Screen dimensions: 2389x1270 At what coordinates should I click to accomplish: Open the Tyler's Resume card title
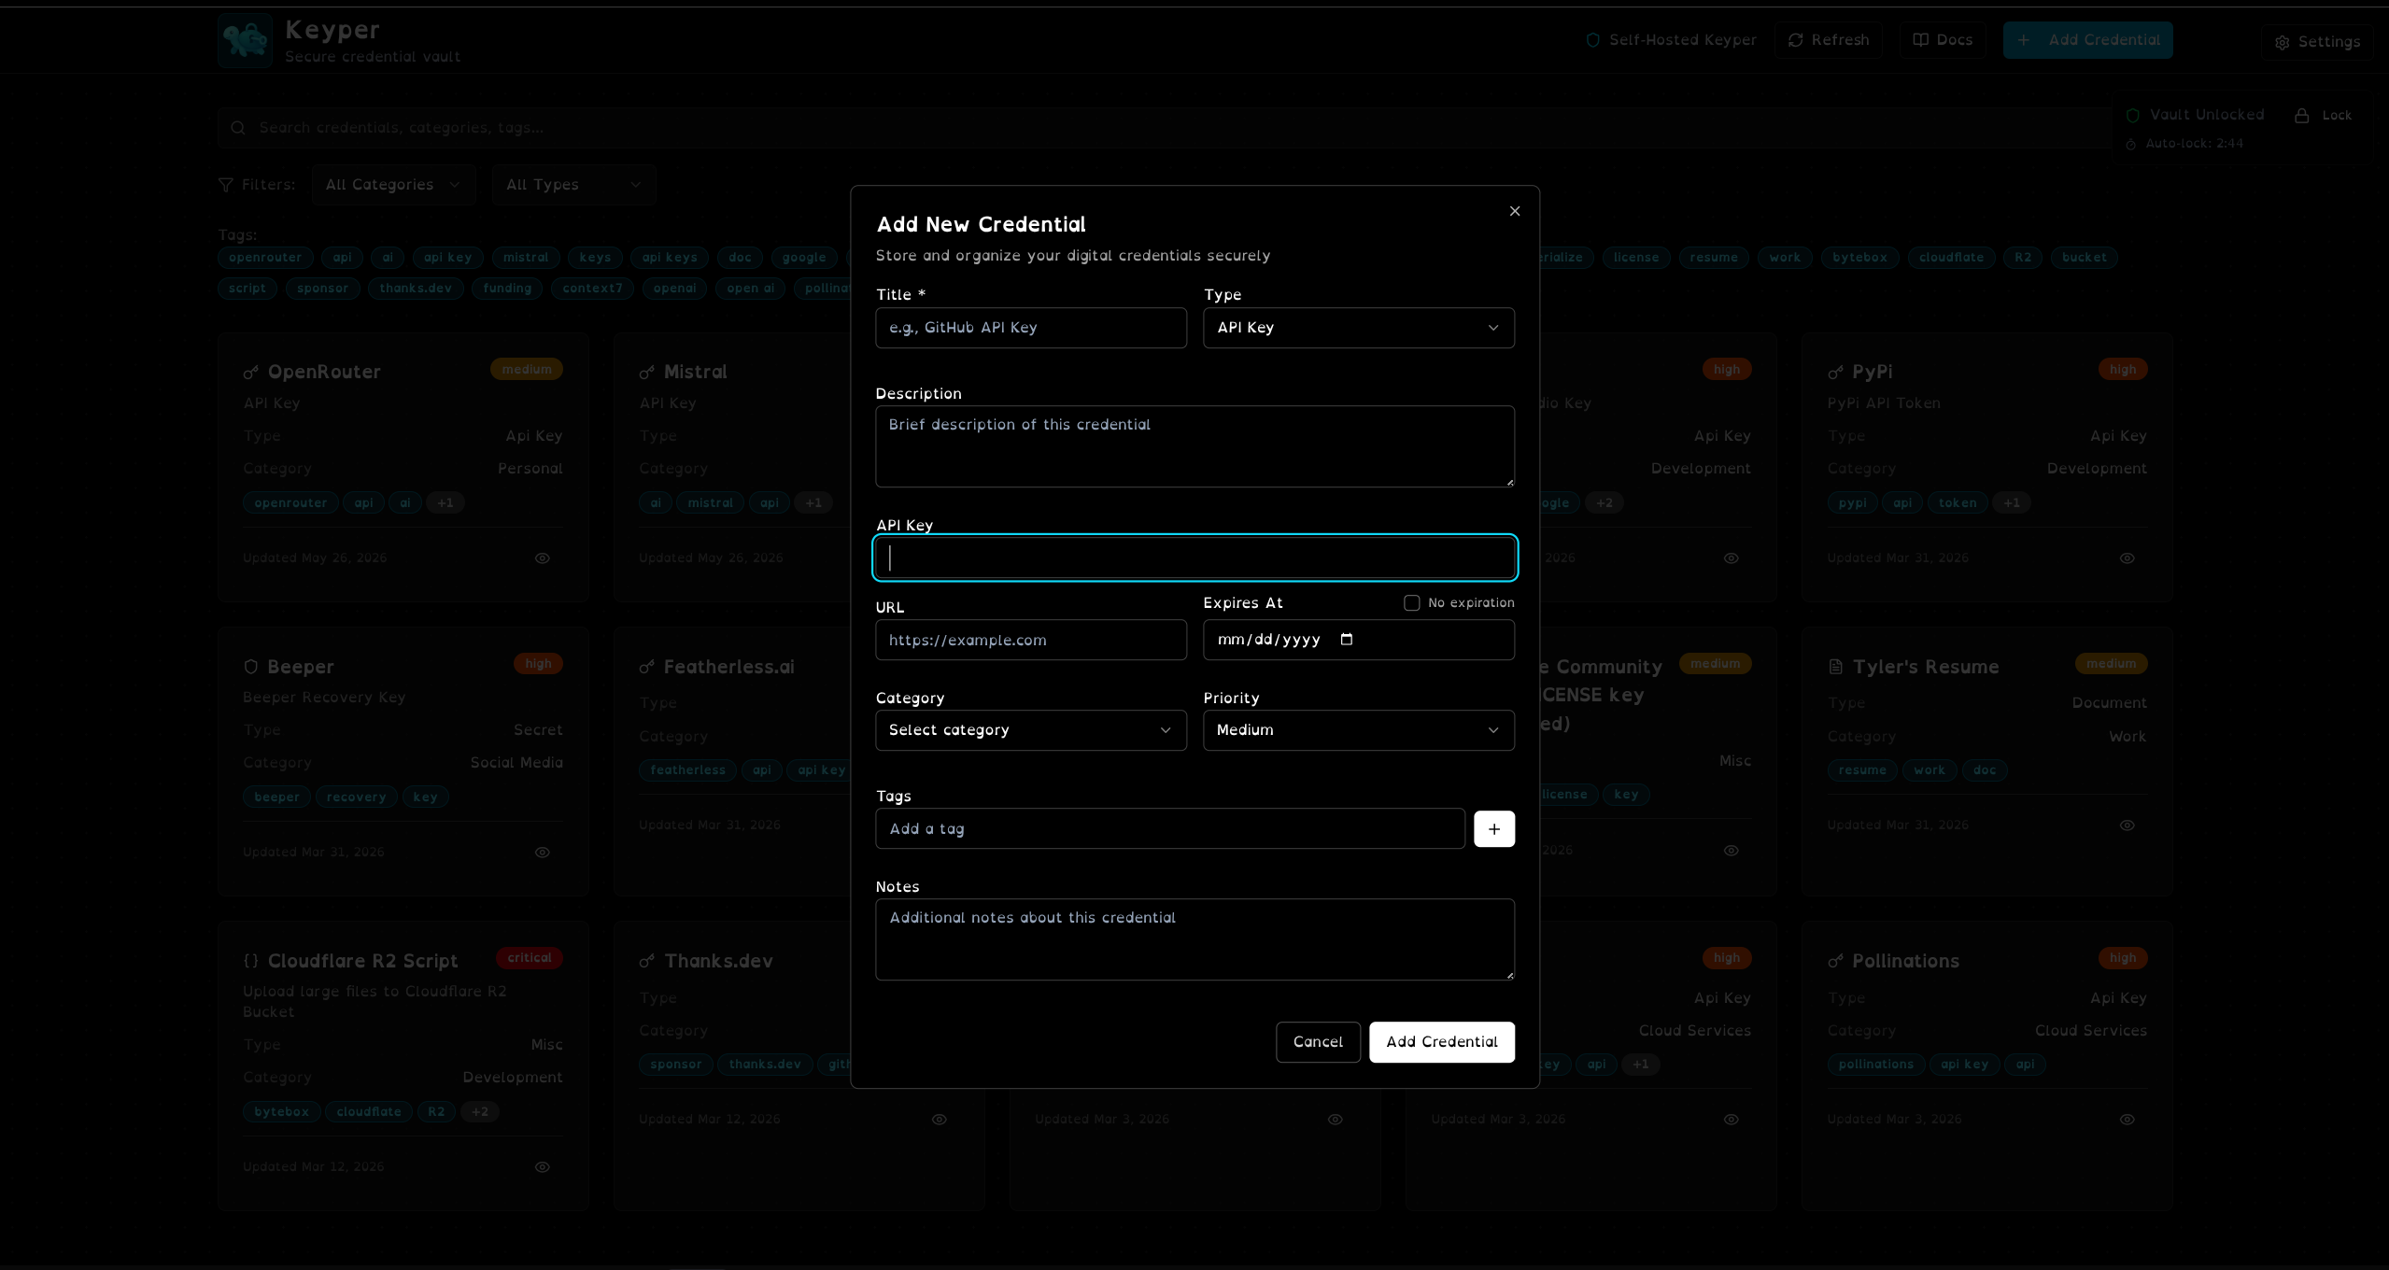tap(1926, 667)
